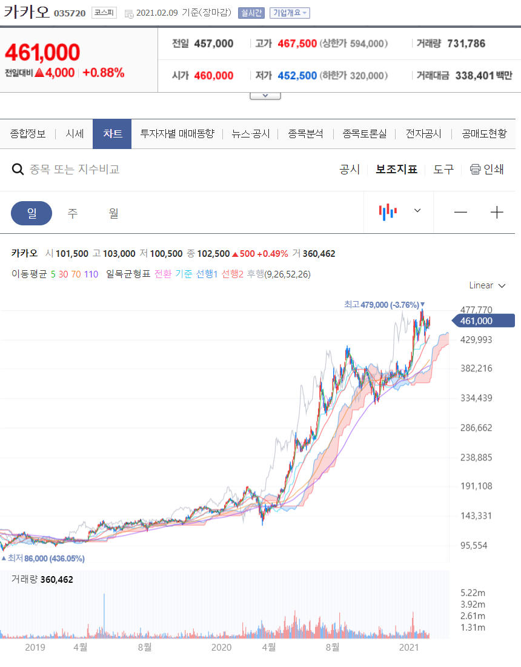The height and width of the screenshot is (667, 521).
Task: Zoom out chart with minus icon
Action: coord(460,212)
